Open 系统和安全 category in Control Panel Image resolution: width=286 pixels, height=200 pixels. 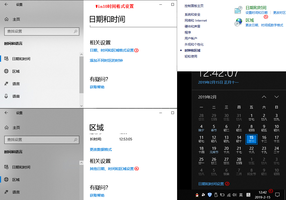(x=192, y=15)
